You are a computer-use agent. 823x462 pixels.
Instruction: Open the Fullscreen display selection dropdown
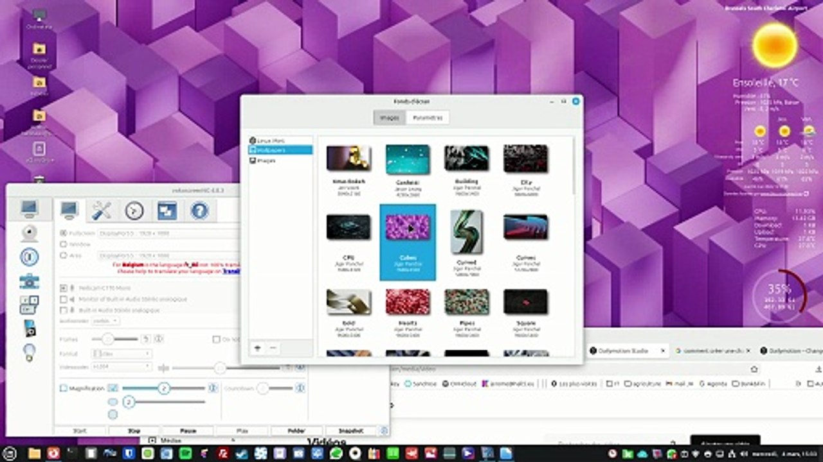pos(168,233)
